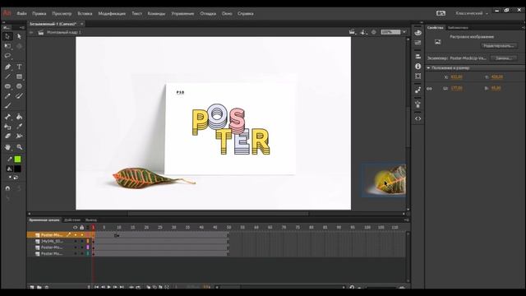
Task: Select the Ink Bottle tool
Action: click(7, 127)
